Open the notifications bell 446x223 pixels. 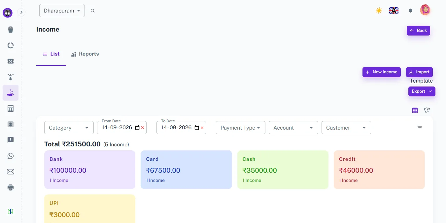pyautogui.click(x=410, y=11)
